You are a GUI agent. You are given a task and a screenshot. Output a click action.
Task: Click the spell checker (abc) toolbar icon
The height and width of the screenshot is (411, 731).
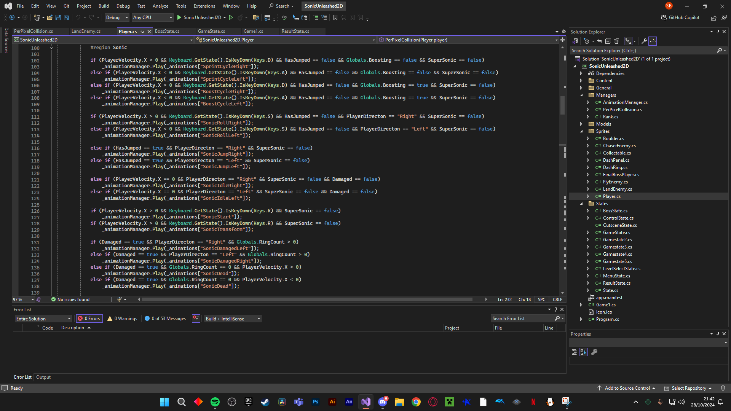click(x=284, y=18)
